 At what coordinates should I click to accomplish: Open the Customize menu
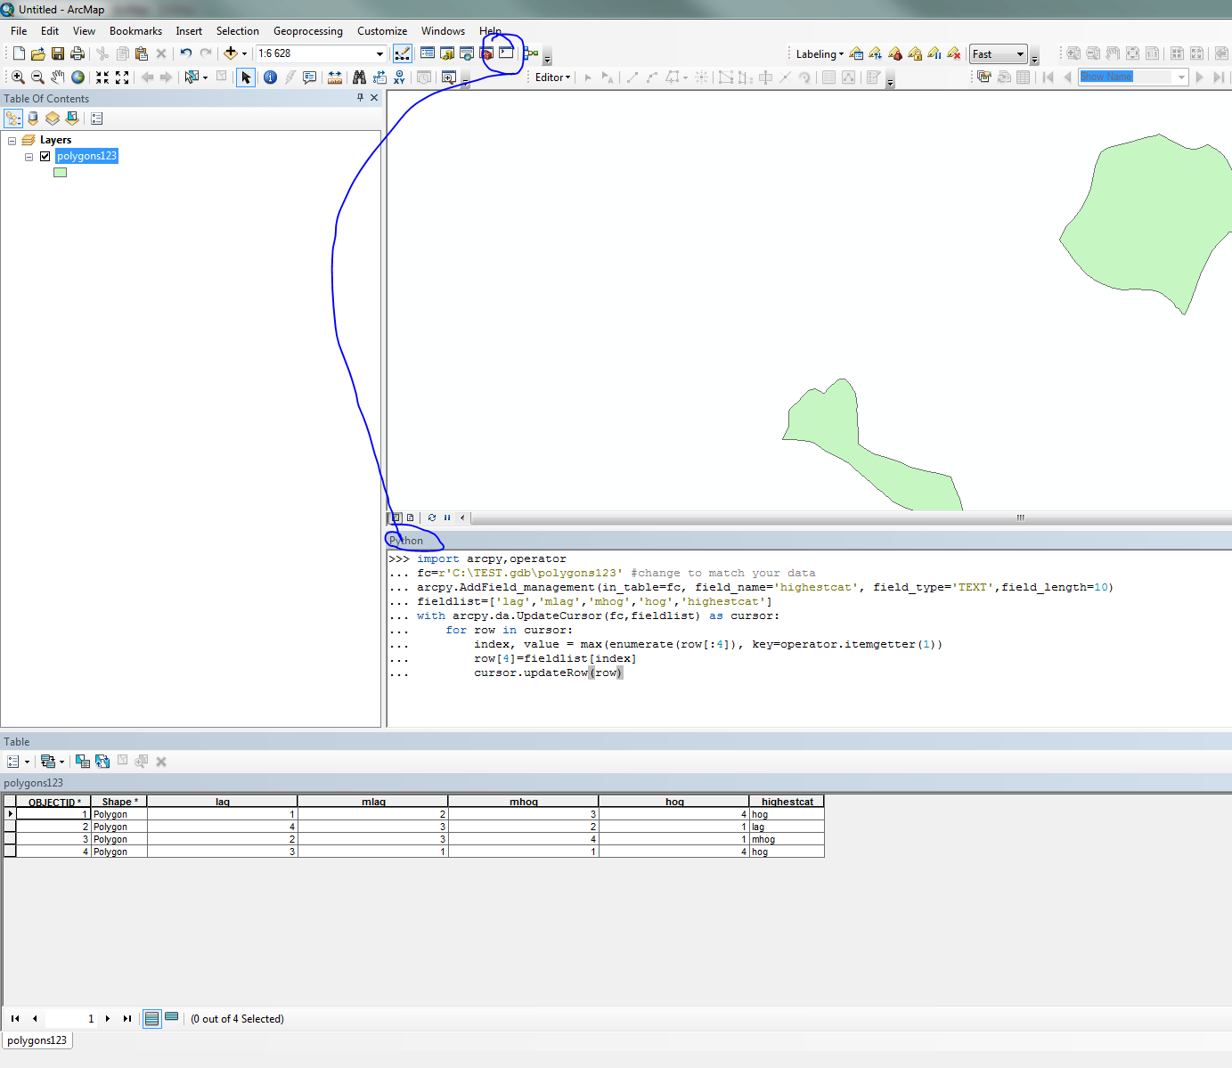[382, 31]
